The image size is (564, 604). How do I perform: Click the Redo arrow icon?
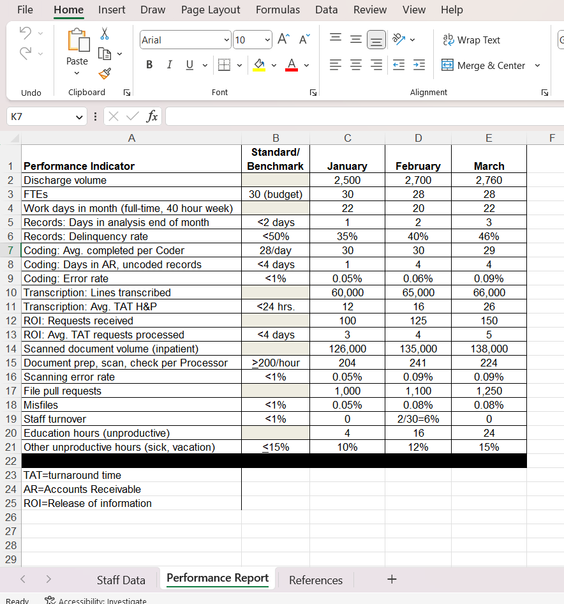(x=26, y=53)
